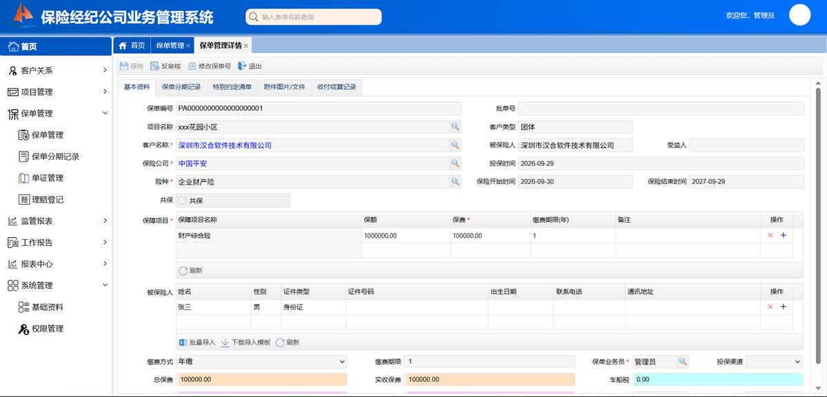Image resolution: width=827 pixels, height=397 pixels.
Task: Delete the 张三 insured person row
Action: click(770, 307)
